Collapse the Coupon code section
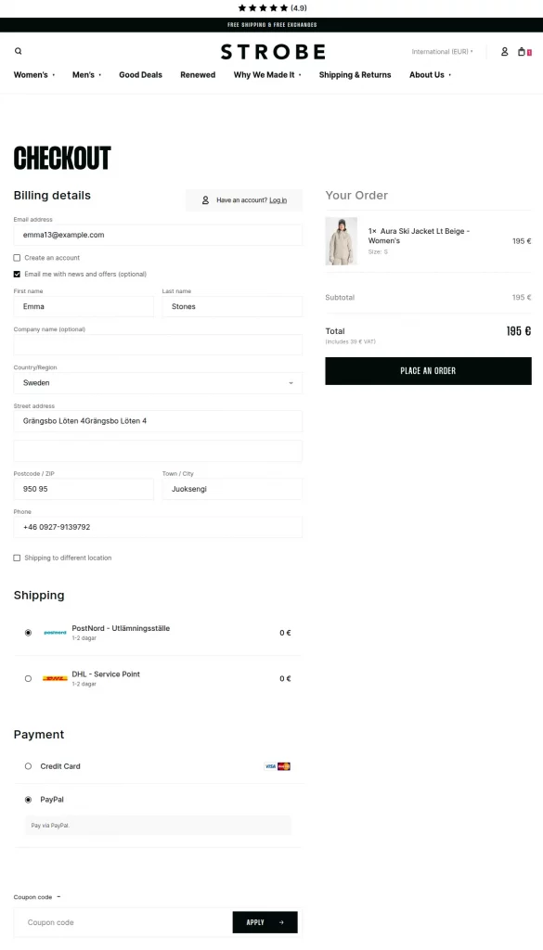This screenshot has height=950, width=543. tap(58, 896)
